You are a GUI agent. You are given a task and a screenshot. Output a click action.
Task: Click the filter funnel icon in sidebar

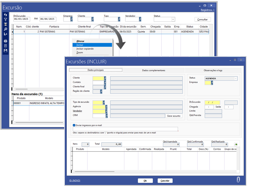[5, 19]
